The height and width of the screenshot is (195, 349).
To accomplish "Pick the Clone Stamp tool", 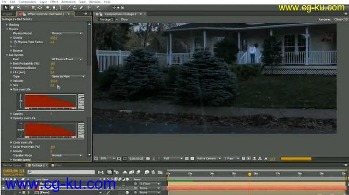I will click(x=75, y=8).
